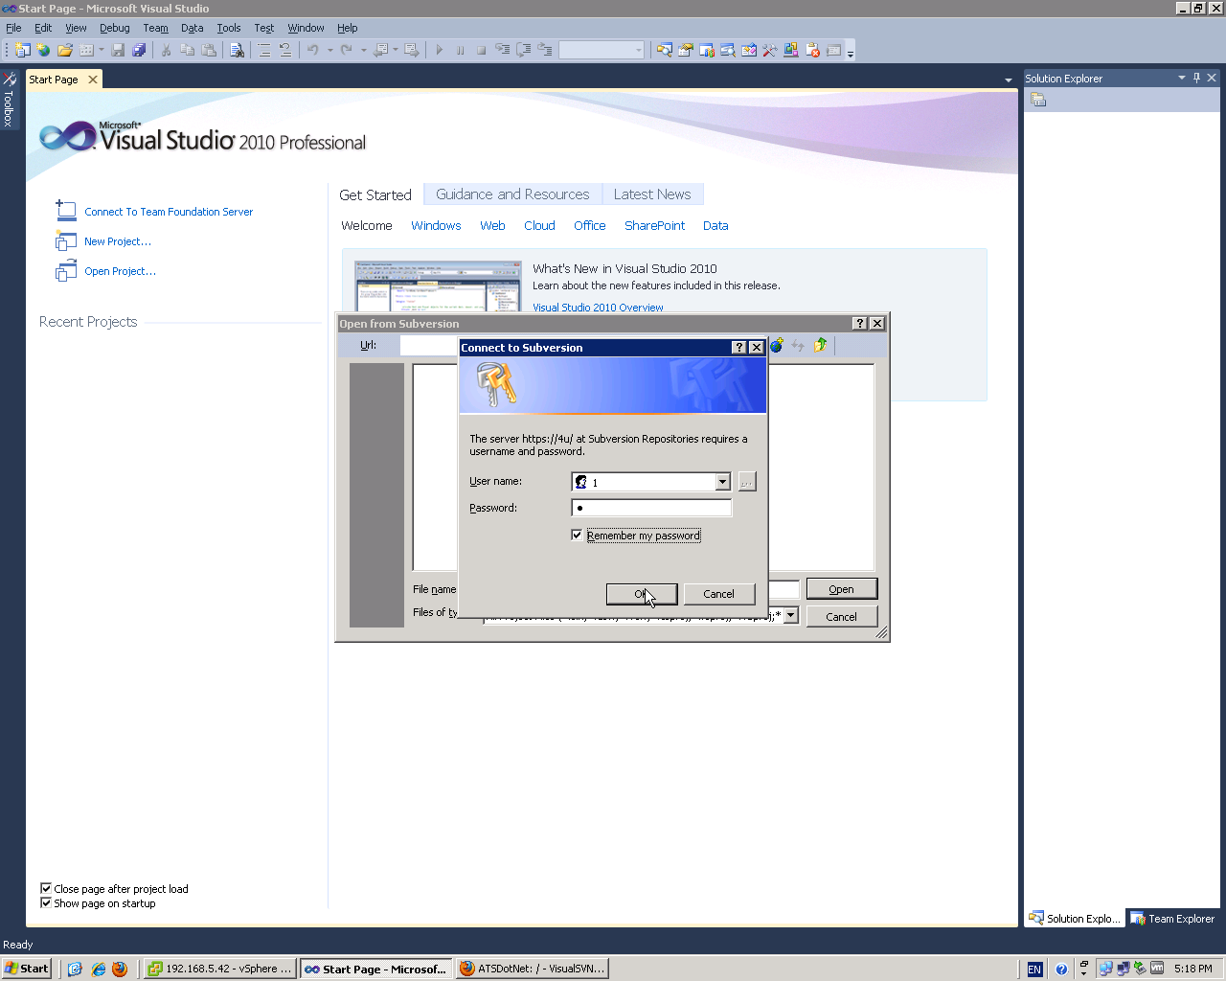1226x981 pixels.
Task: Click Cancel in Open from Subversion dialog
Action: tap(841, 617)
